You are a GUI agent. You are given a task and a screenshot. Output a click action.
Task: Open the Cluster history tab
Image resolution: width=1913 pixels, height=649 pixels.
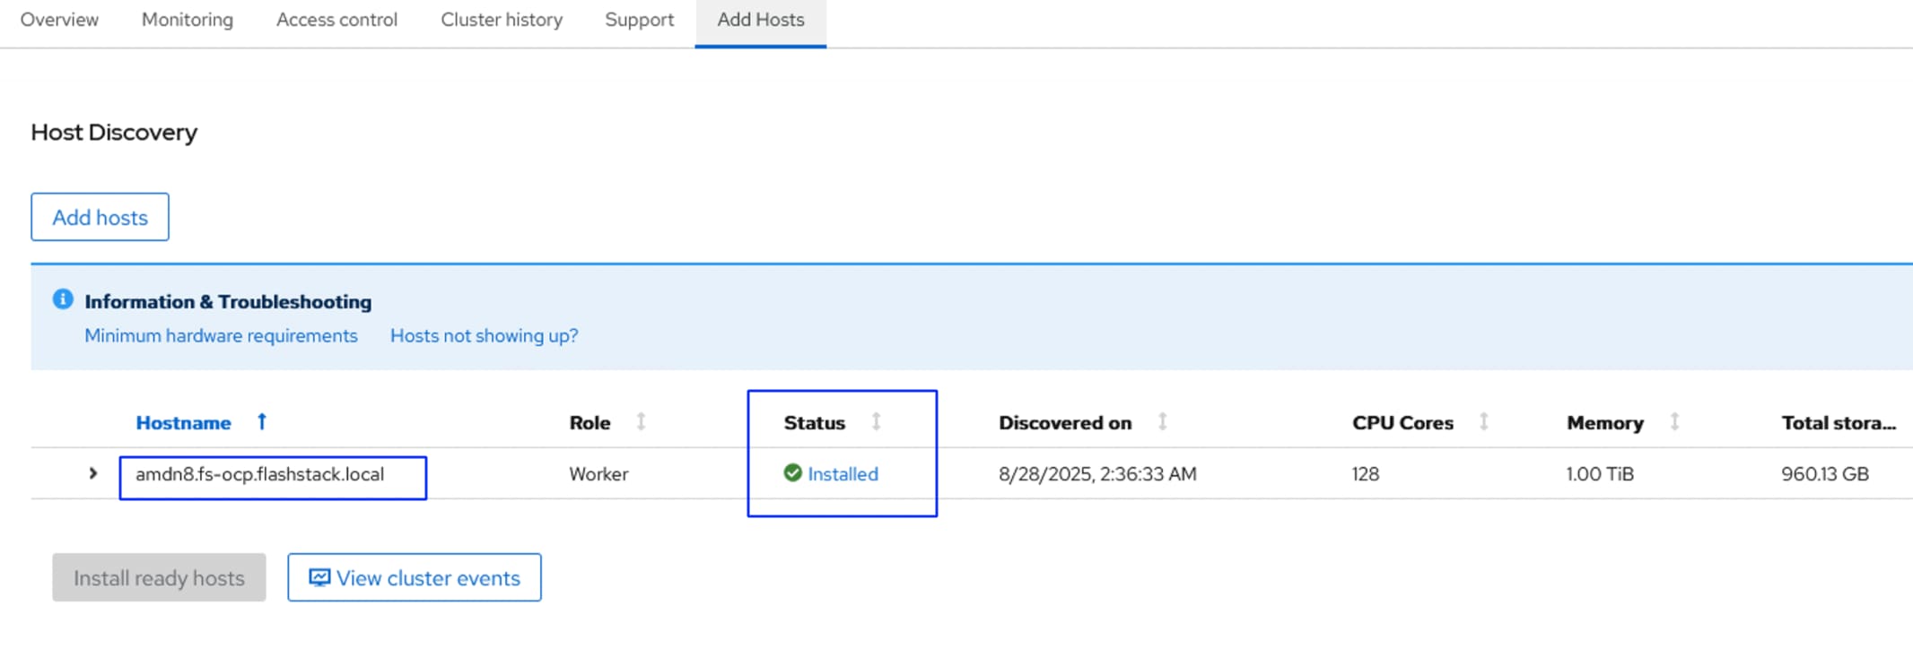pyautogui.click(x=502, y=20)
